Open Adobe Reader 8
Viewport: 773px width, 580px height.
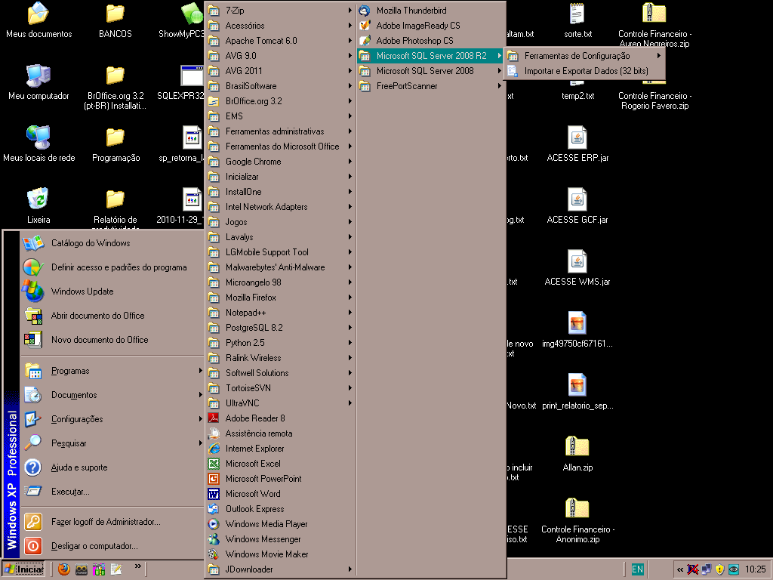point(280,418)
